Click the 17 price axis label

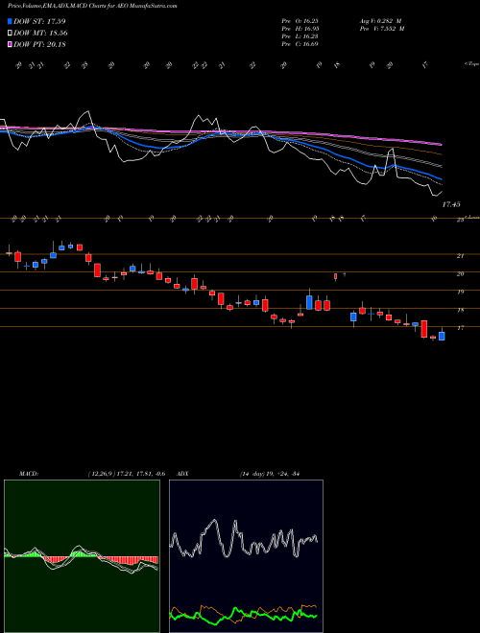[x=460, y=328]
